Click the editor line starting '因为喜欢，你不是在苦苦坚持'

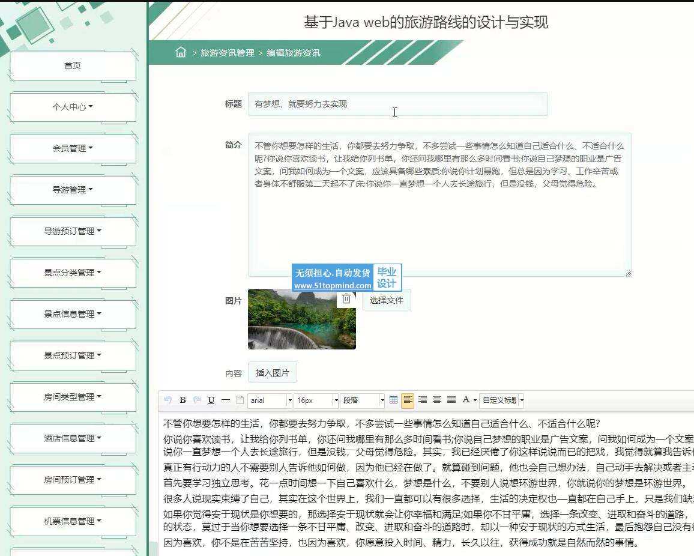coord(401,542)
